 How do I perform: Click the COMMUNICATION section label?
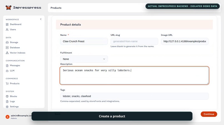(x=15, y=61)
